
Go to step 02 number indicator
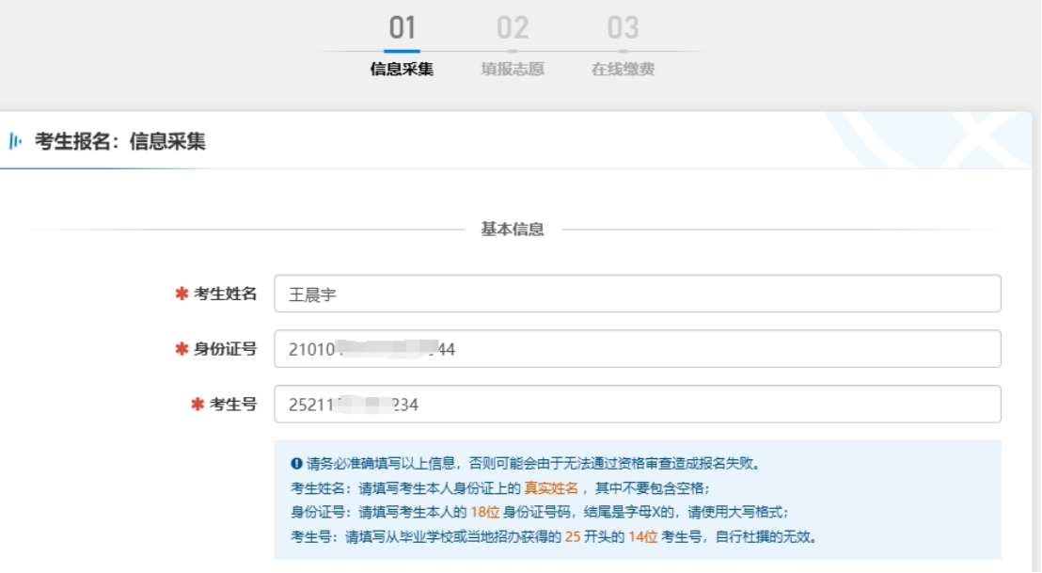[x=513, y=28]
